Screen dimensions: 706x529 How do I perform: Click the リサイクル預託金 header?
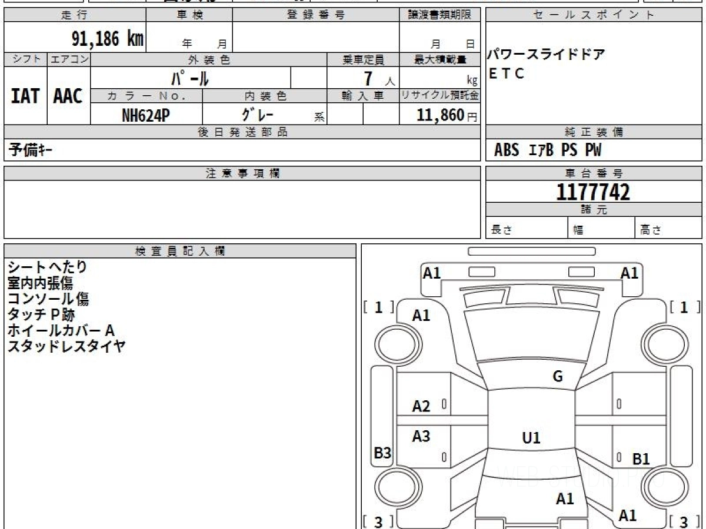(440, 96)
